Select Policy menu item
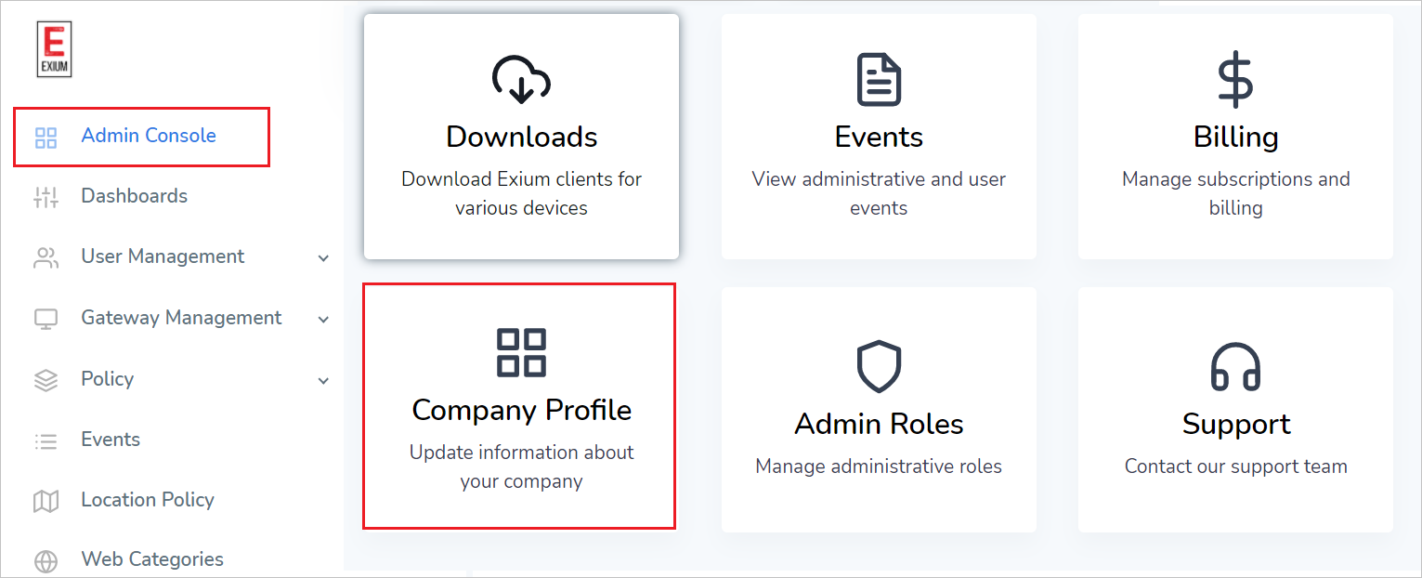 click(x=108, y=379)
